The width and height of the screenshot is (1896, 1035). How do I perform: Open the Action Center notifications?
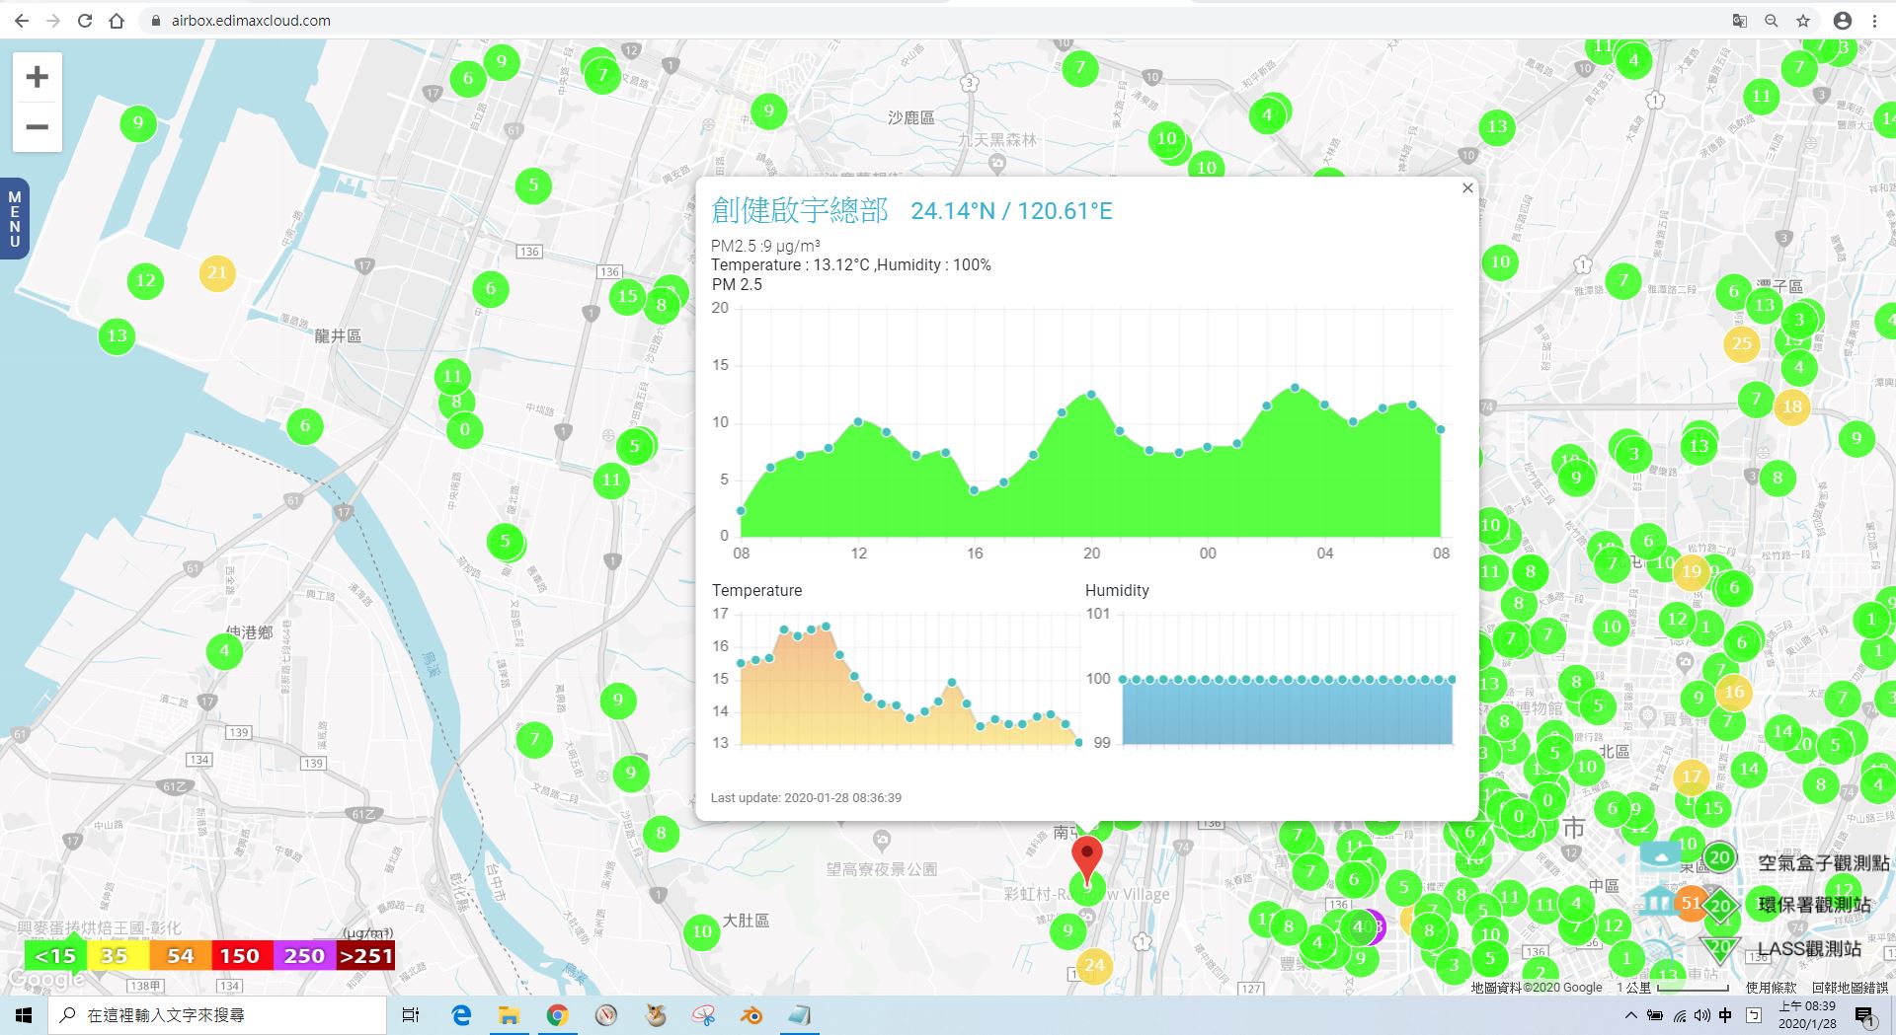[x=1865, y=1016]
